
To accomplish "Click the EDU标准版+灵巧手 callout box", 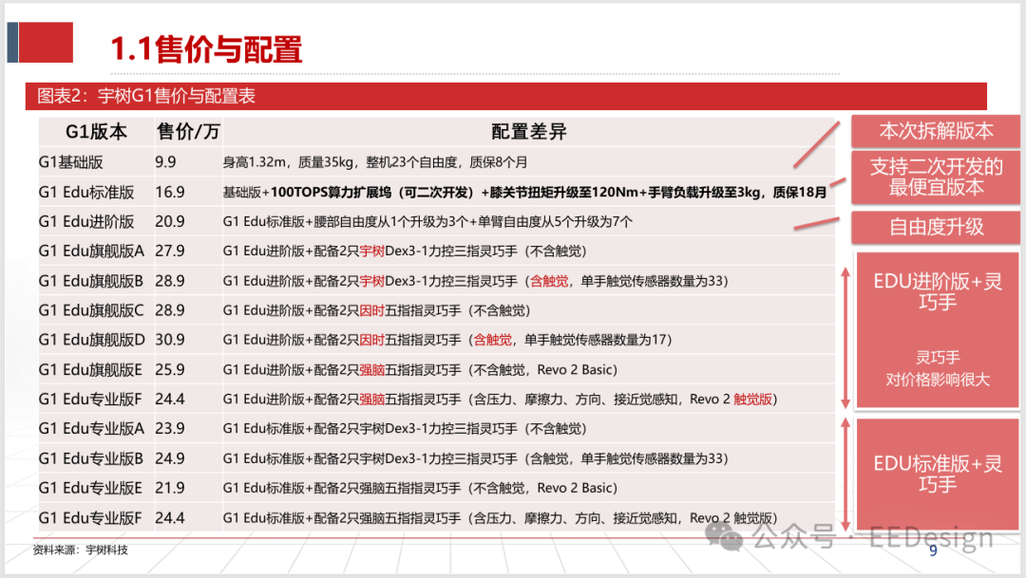I will click(x=938, y=474).
